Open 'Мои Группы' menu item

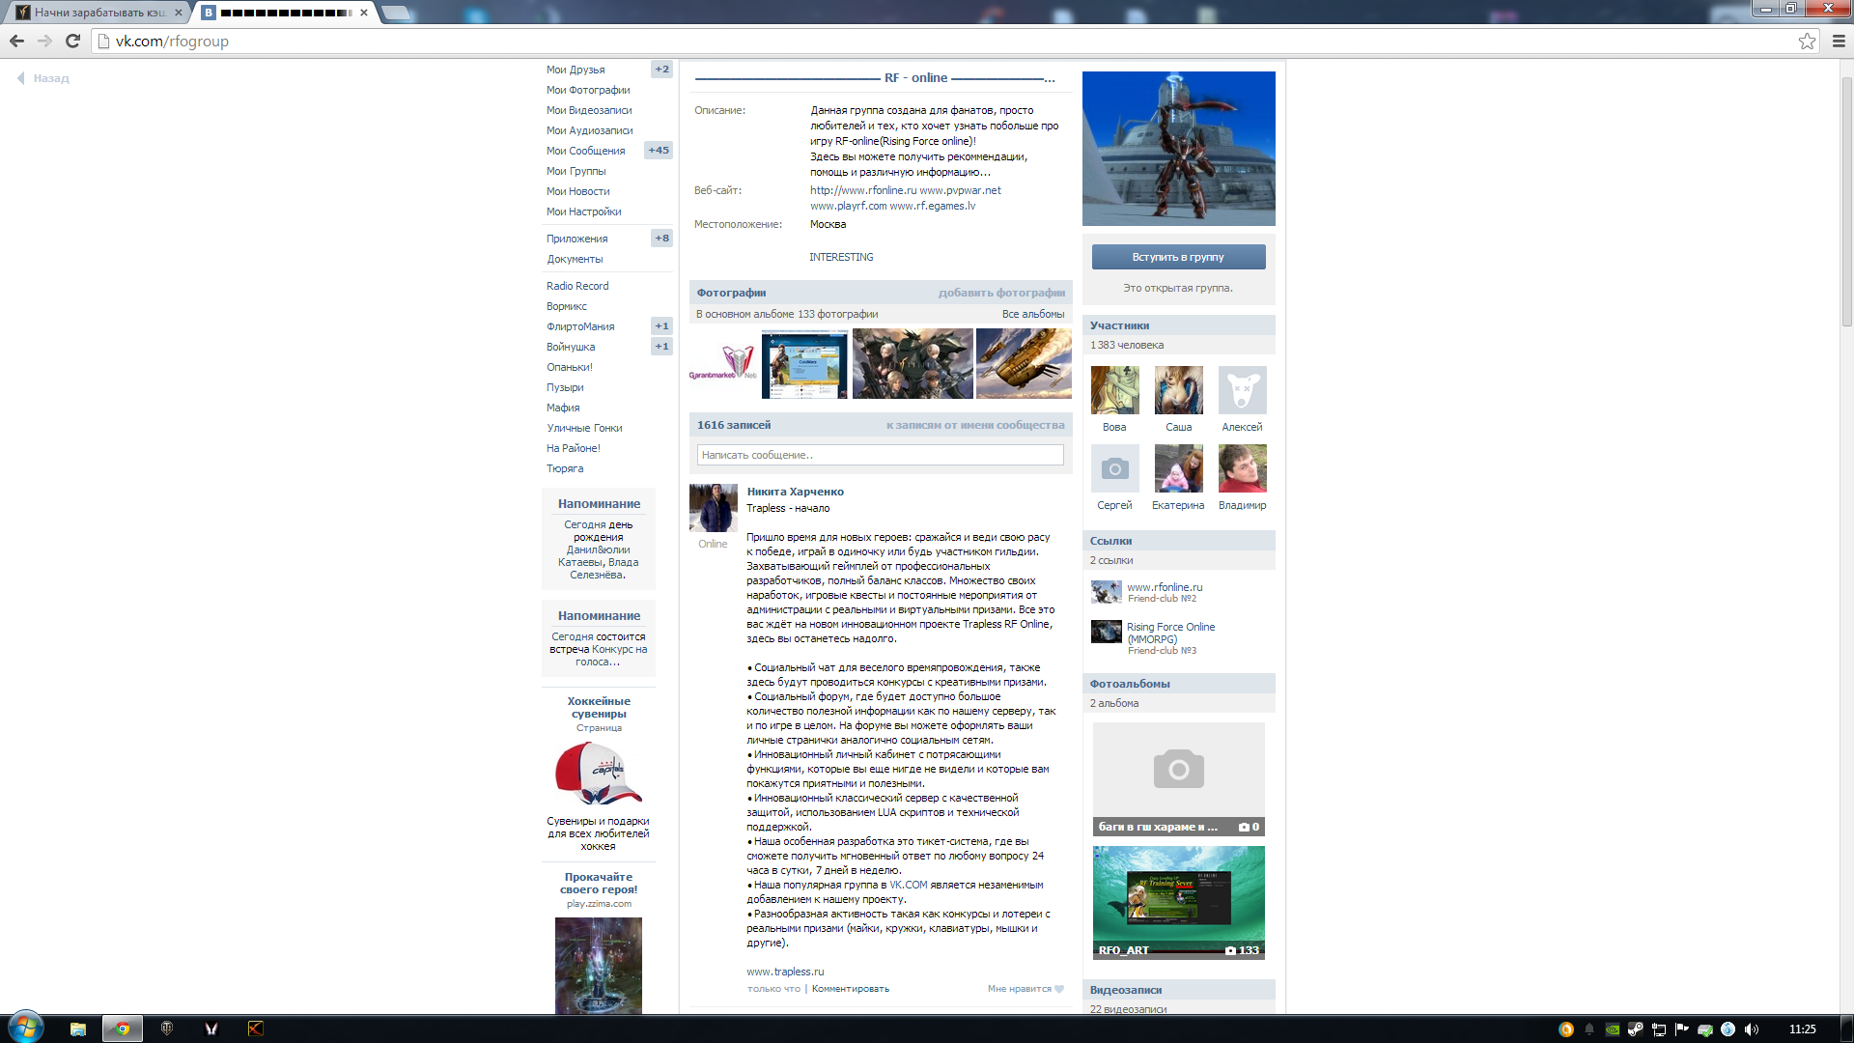pos(576,171)
